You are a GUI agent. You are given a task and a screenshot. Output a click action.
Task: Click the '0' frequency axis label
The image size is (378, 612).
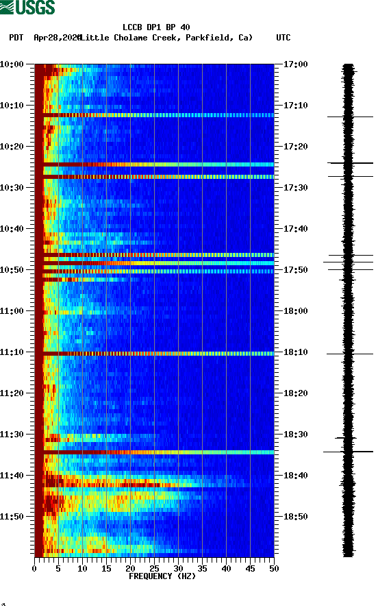point(34,569)
